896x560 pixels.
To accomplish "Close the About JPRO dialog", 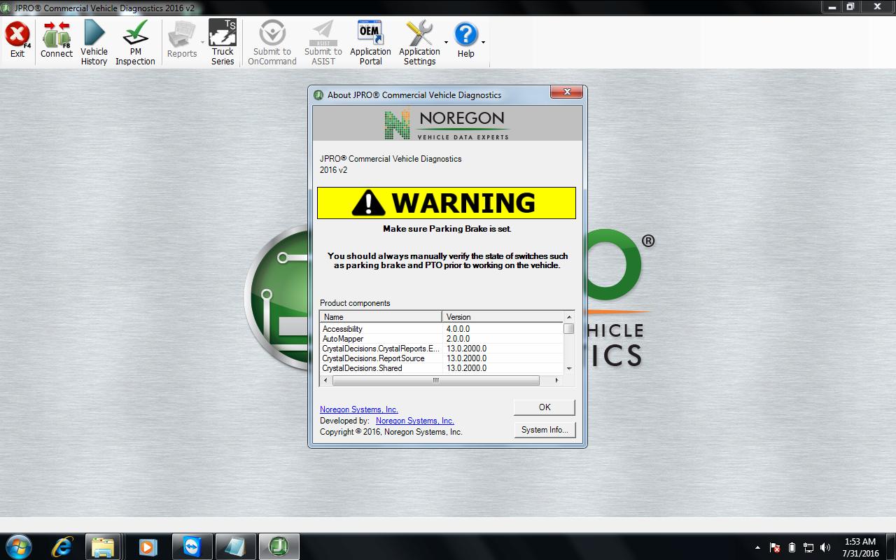I will click(567, 92).
